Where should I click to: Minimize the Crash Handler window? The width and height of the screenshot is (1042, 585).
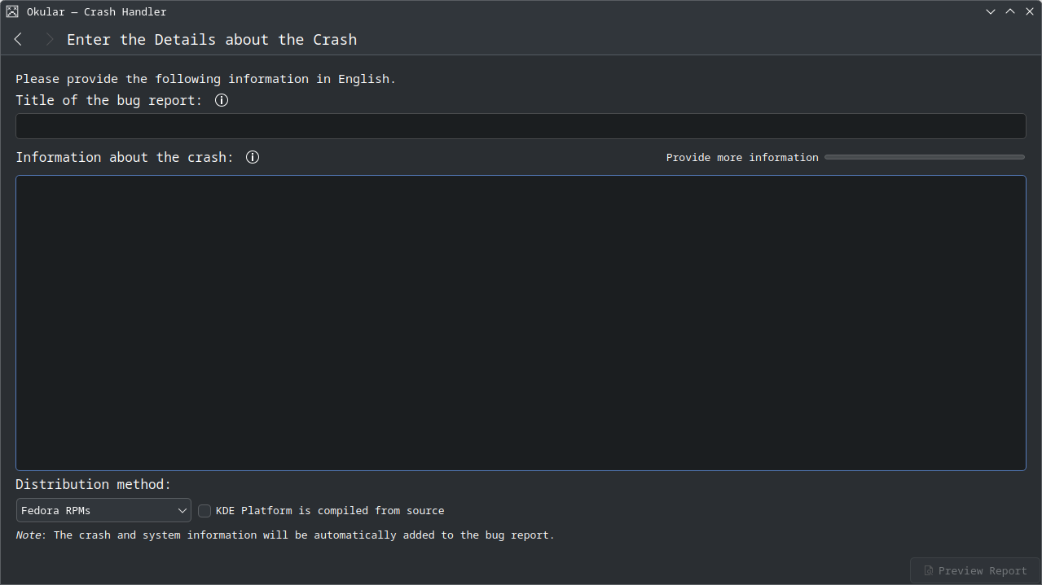point(991,11)
